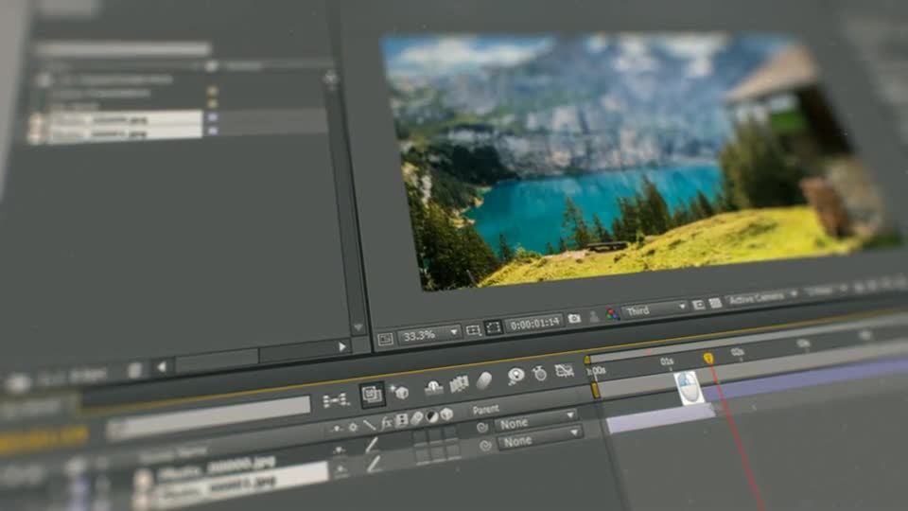Click the Collapse Transformations column header icon
This screenshot has width=908, height=511.
pyautogui.click(x=353, y=427)
